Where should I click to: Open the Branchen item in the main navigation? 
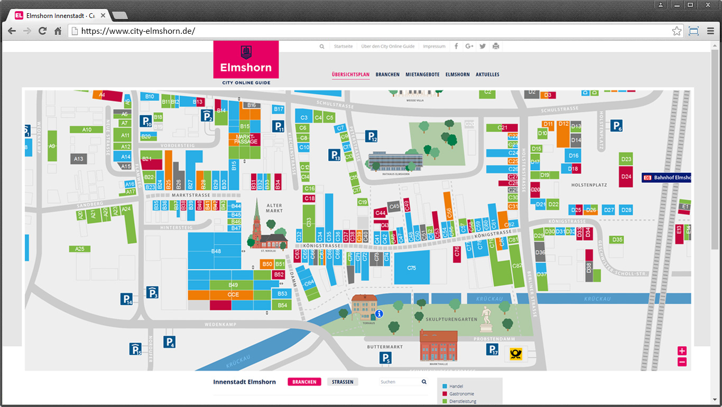387,75
